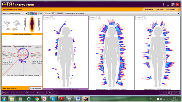182x102 pixels.
Task: Open the Энергетическая палитра dropdown
Action: coord(15,14)
